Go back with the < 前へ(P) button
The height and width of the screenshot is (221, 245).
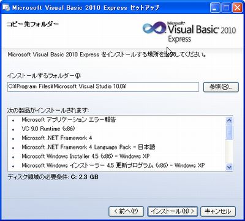pyautogui.click(x=126, y=211)
